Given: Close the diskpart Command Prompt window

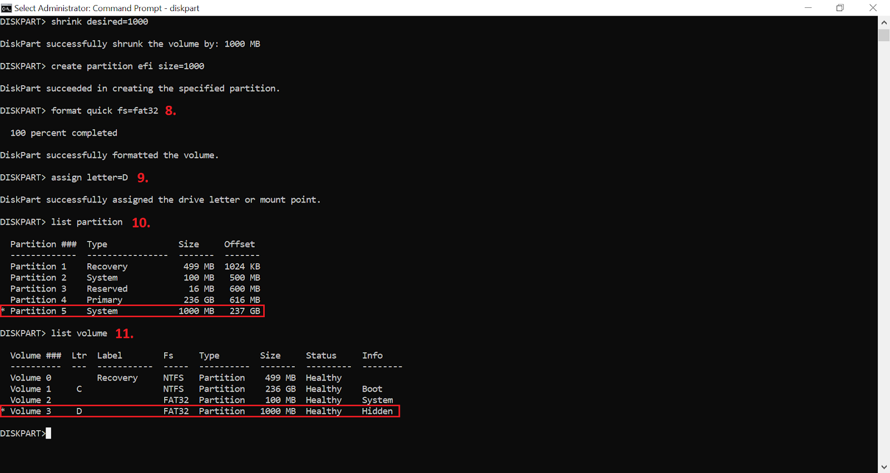Looking at the screenshot, I should point(873,8).
